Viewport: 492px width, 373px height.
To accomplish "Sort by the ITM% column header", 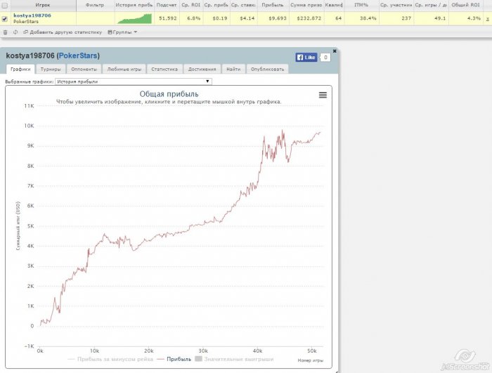I will point(361,5).
